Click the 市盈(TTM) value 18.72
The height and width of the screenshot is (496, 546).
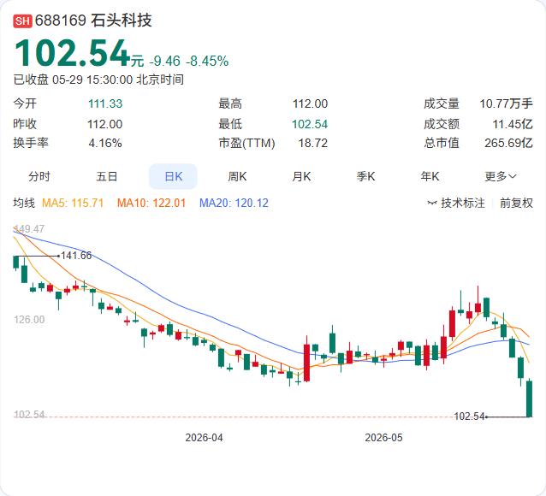point(313,143)
